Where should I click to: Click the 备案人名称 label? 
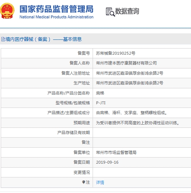pos(80,63)
